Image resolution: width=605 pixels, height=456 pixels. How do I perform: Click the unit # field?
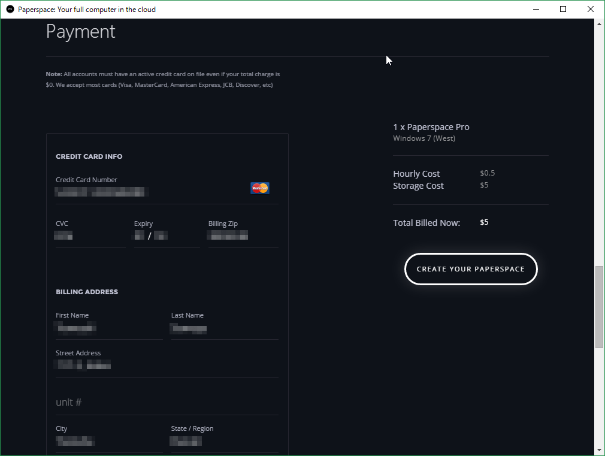click(x=167, y=402)
